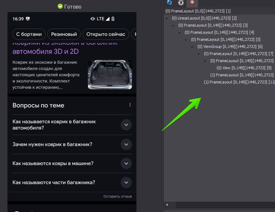The image size is (275, 212).
Task: Expand 'Как называются части багажника?' chevron
Action: (126, 183)
